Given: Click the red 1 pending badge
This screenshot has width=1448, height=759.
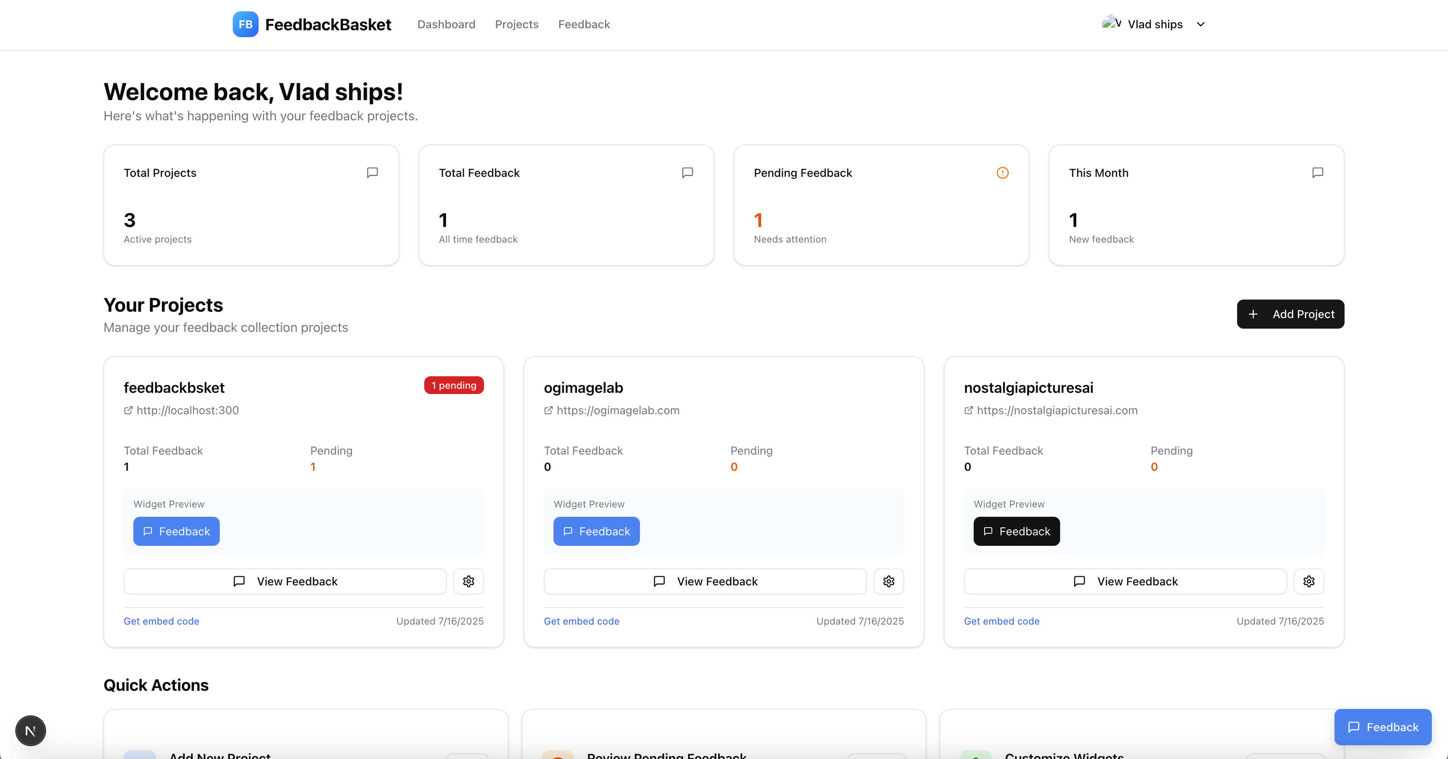Looking at the screenshot, I should pyautogui.click(x=454, y=385).
